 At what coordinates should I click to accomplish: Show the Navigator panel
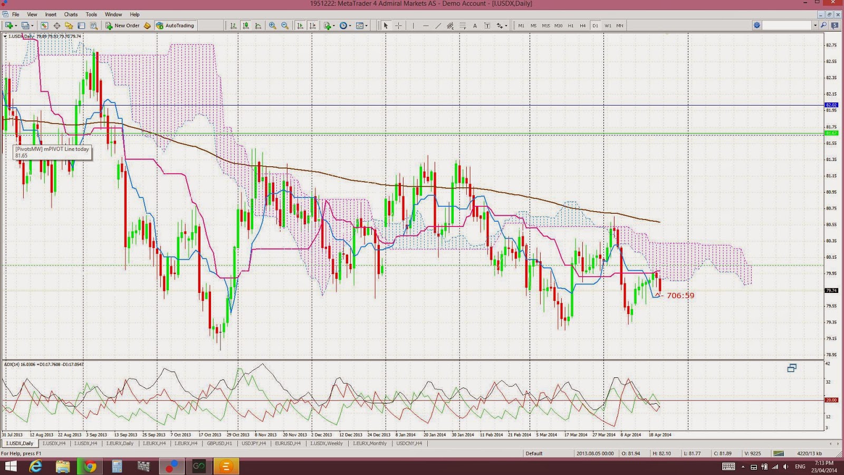(69, 25)
